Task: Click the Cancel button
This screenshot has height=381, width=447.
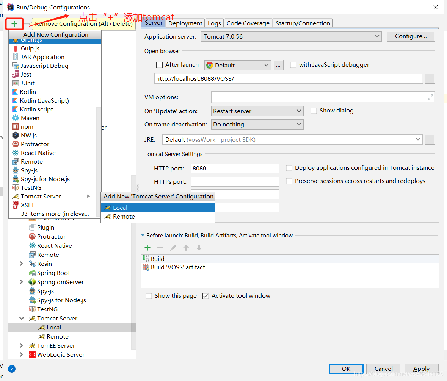Action: point(383,369)
